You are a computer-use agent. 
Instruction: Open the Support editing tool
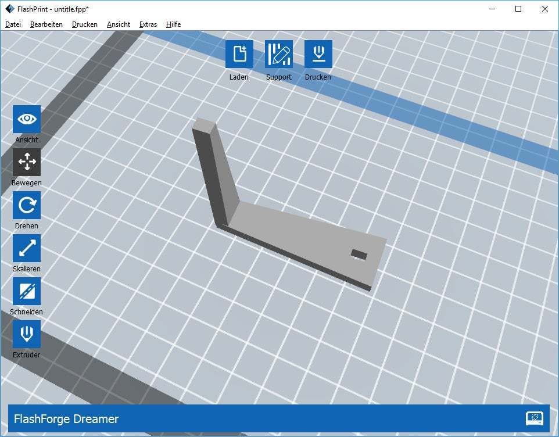[279, 54]
